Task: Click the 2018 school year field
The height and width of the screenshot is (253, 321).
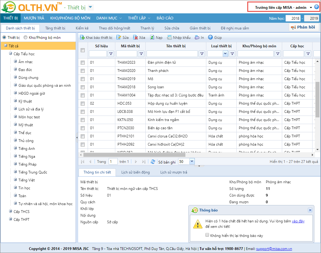Action: click(293, 18)
